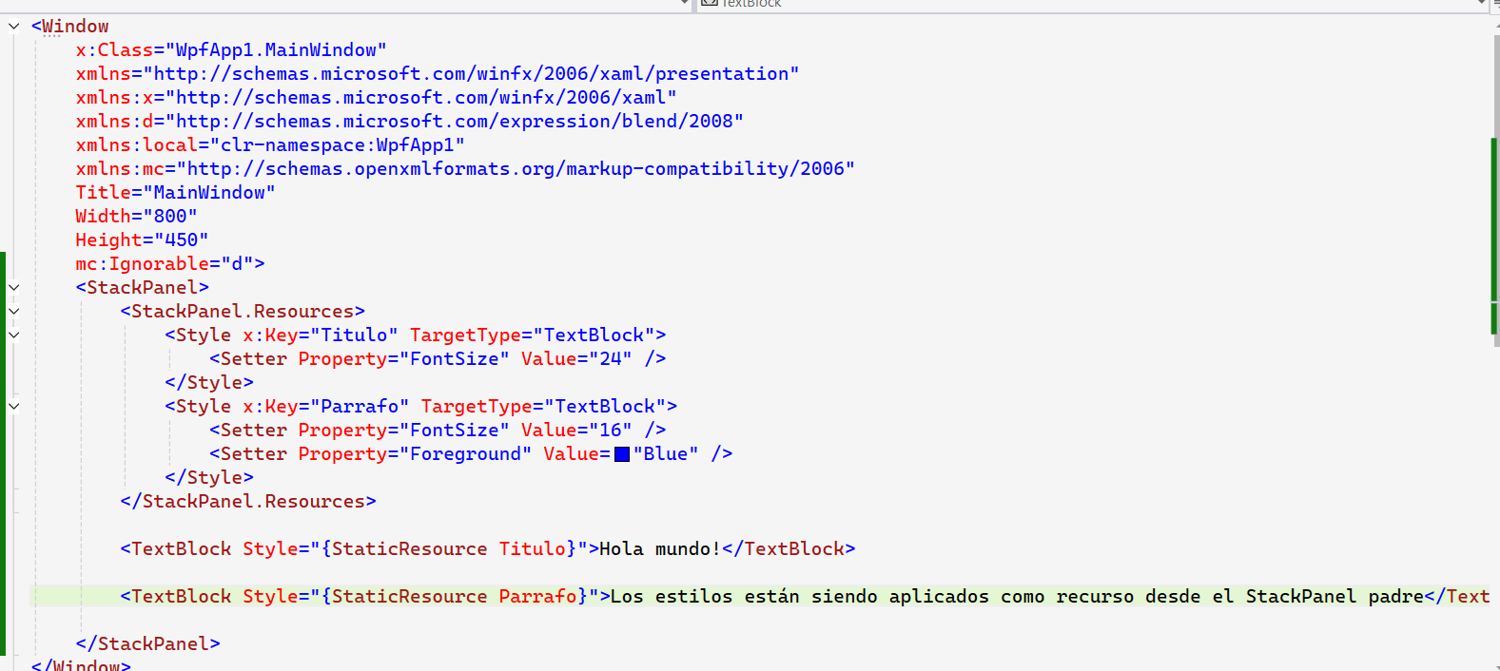1500x671 pixels.
Task: Click the TextBlock element icon in navigation bar
Action: click(x=709, y=4)
